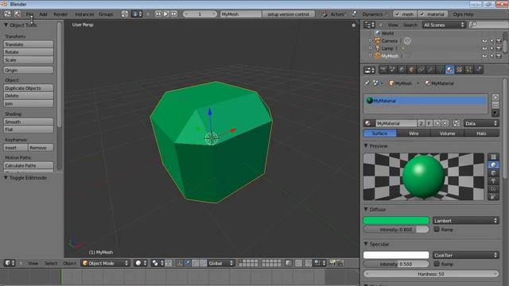Click the diffuse green color swatch
This screenshot has height=286, width=509.
coord(396,221)
